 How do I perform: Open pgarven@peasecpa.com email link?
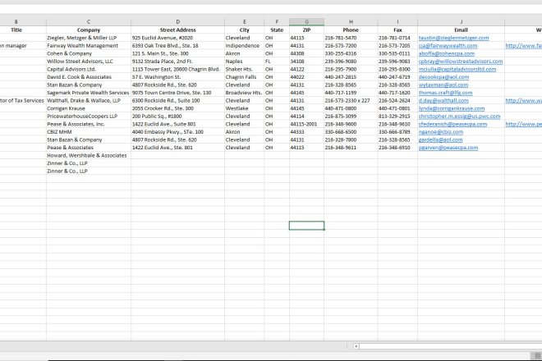(x=448, y=148)
